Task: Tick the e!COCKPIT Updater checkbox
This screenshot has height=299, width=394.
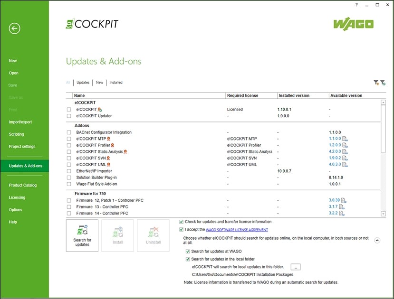Action: click(x=69, y=116)
